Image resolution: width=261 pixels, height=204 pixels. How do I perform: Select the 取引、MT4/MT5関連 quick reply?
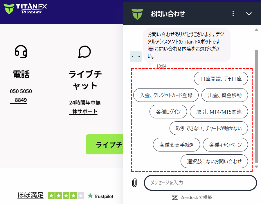(219, 111)
